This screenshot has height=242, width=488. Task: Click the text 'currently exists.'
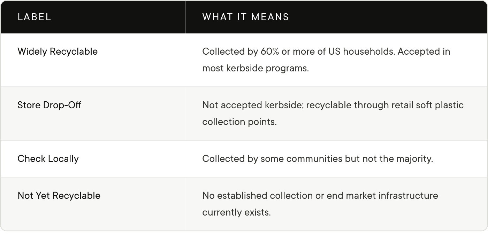(236, 212)
